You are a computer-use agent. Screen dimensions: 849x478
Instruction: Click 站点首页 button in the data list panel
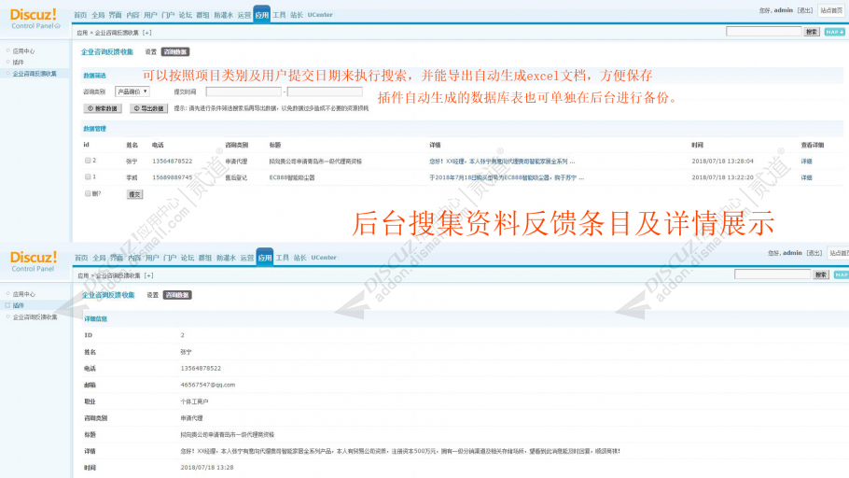point(830,10)
